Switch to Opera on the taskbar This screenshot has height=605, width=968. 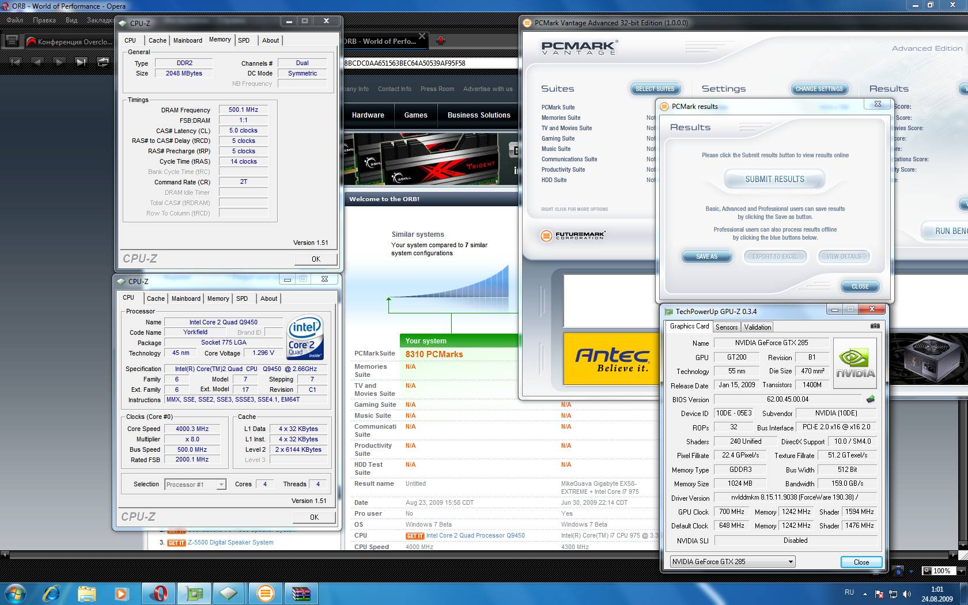tap(158, 593)
